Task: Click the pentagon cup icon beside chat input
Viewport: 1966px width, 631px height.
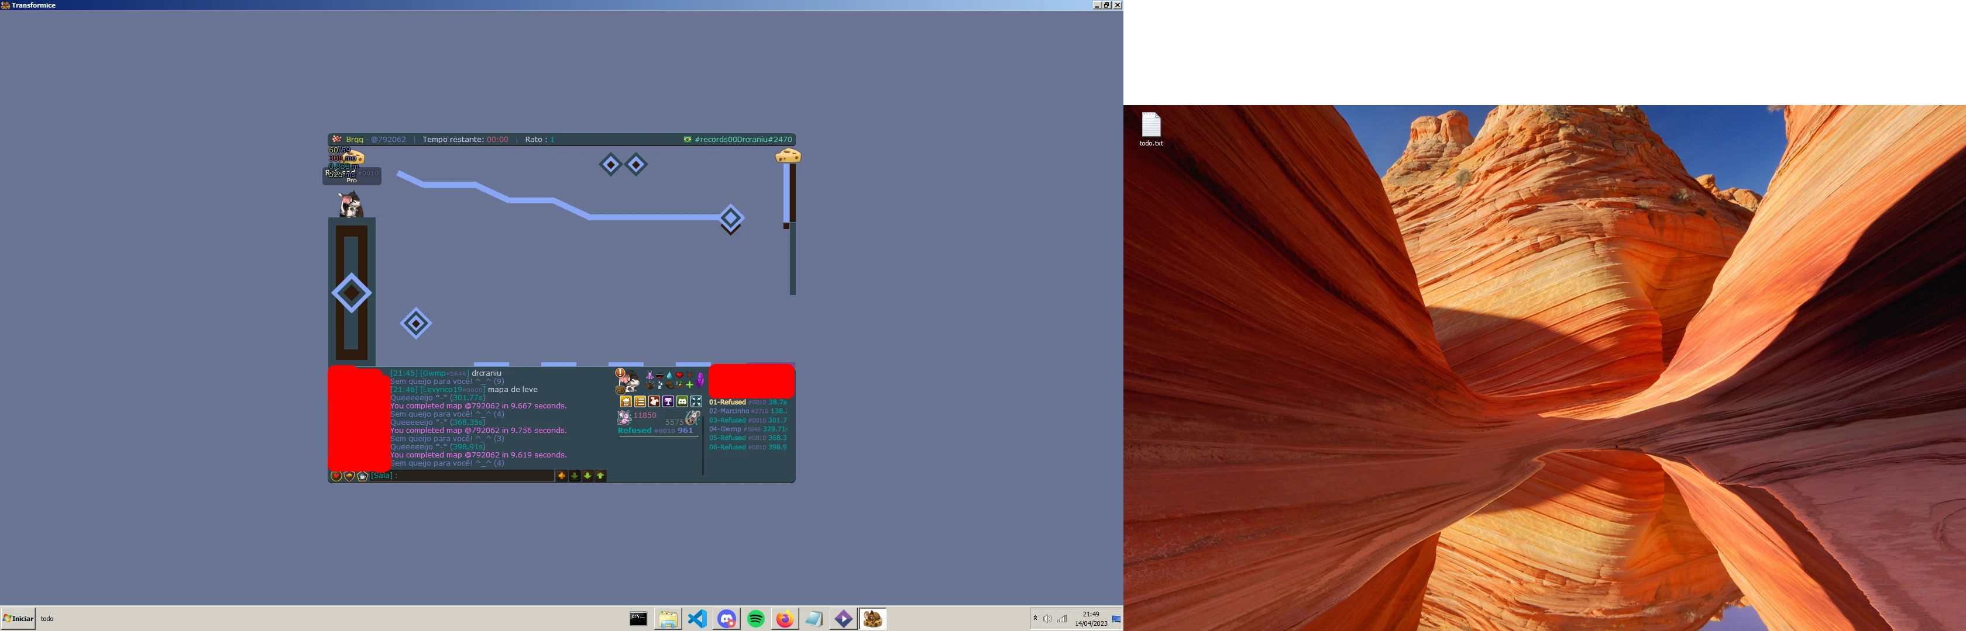Action: (363, 476)
